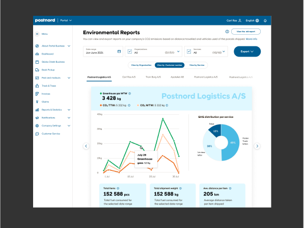This screenshot has height=228, width=304.
Task: Click the 49% blue donut segment
Action: pyautogui.click(x=233, y=143)
